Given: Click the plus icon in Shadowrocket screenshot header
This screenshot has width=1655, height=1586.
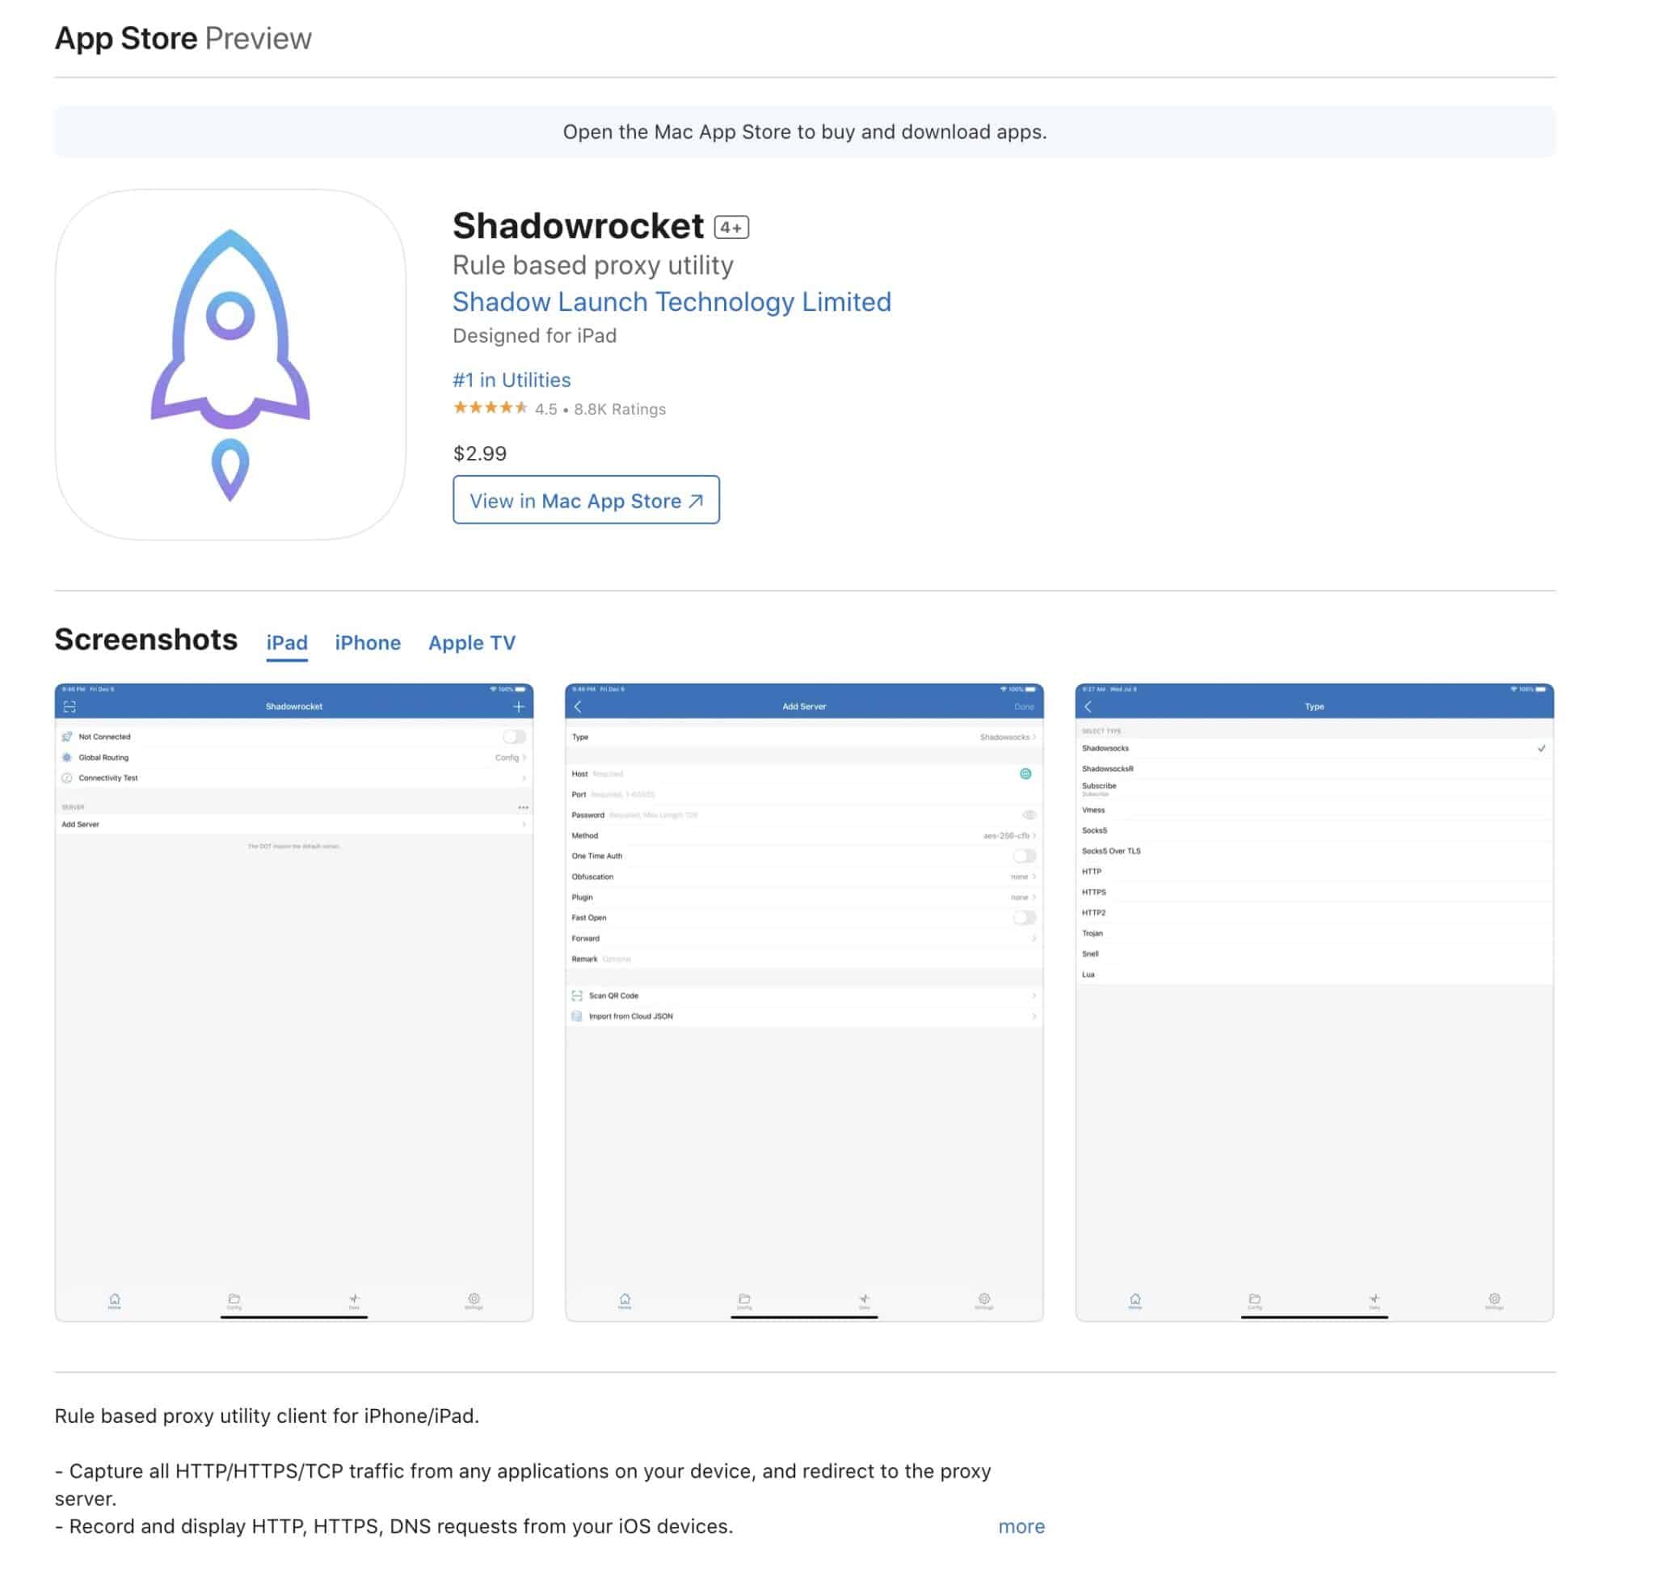Looking at the screenshot, I should pyautogui.click(x=519, y=706).
